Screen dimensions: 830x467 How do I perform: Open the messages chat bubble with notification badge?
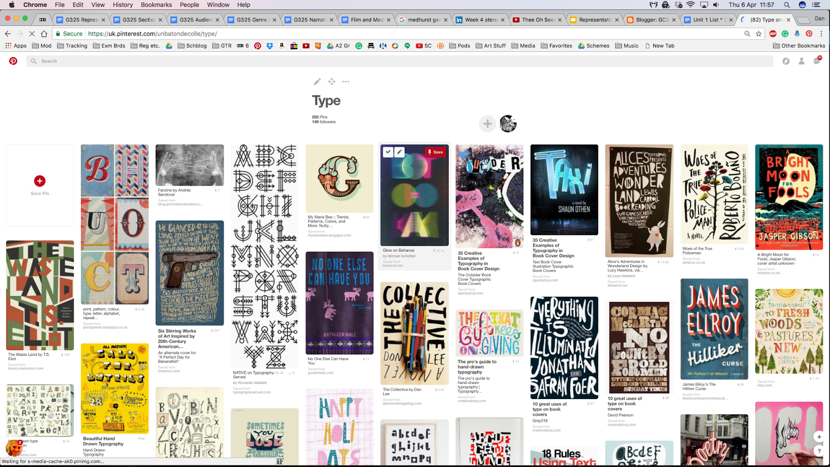click(x=817, y=61)
